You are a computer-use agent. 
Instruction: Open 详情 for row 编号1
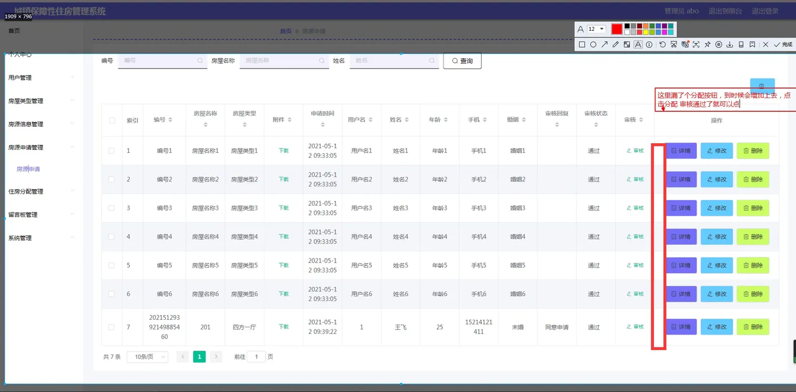click(681, 151)
